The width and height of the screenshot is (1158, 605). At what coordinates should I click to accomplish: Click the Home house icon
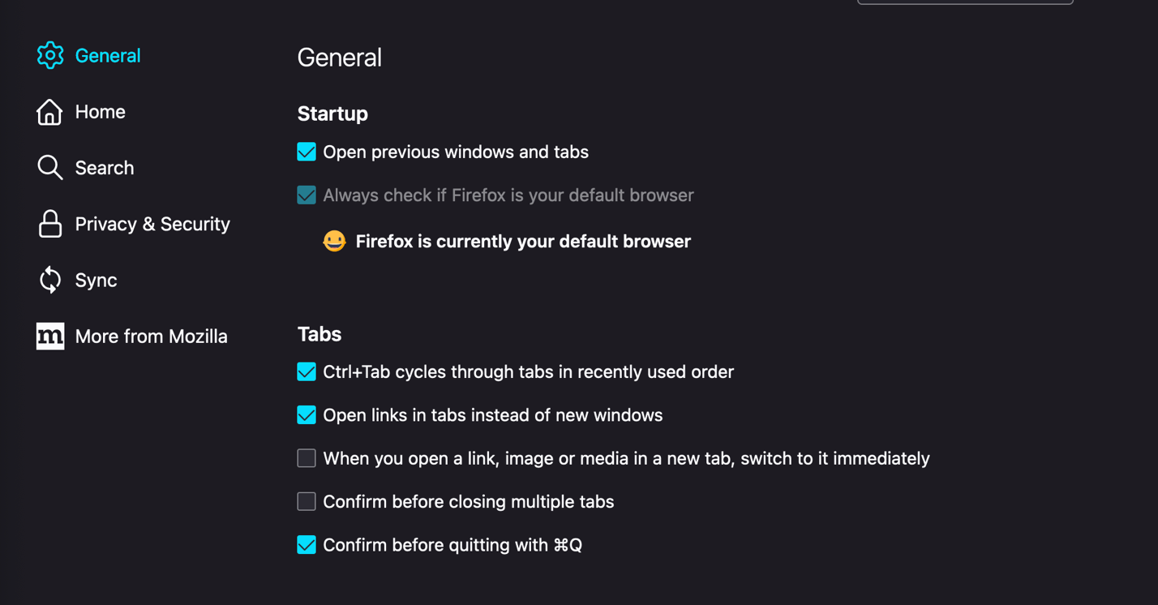tap(49, 112)
